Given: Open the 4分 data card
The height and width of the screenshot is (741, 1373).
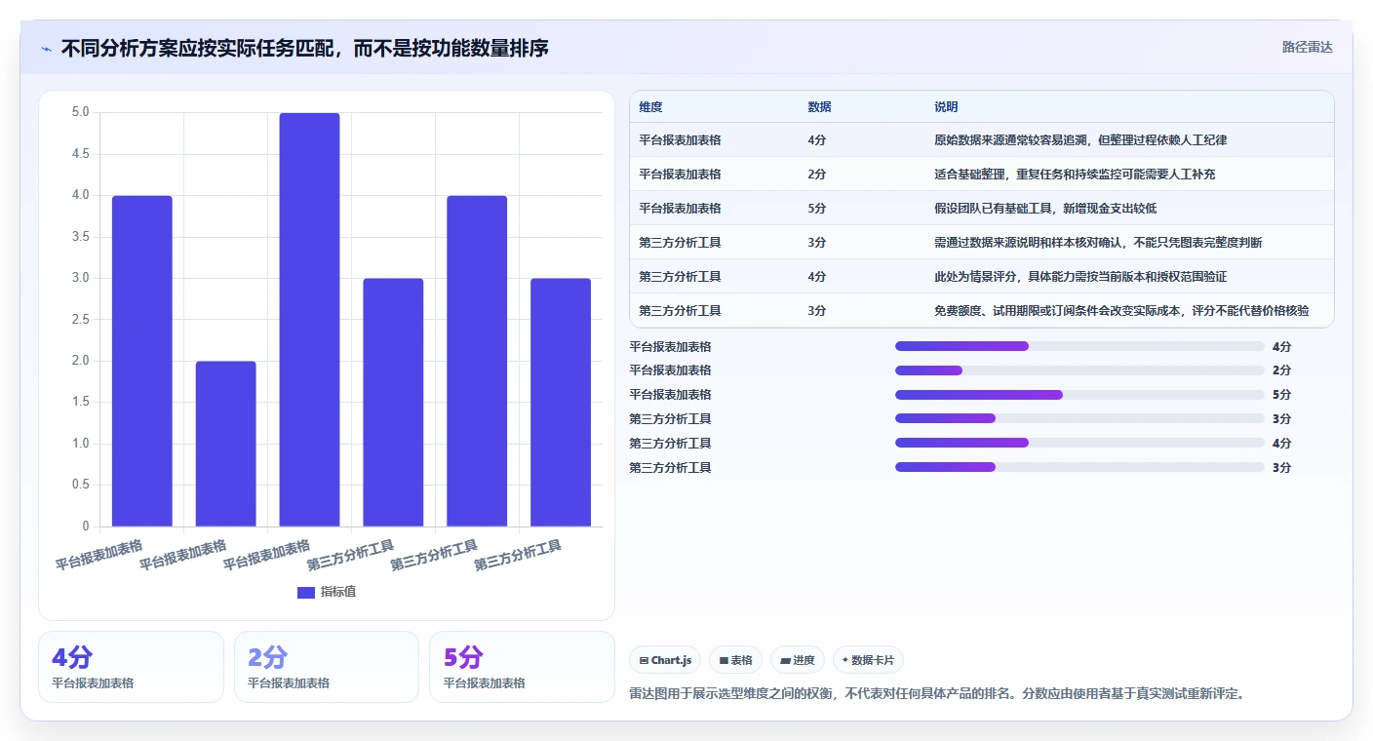Looking at the screenshot, I should click(x=131, y=667).
